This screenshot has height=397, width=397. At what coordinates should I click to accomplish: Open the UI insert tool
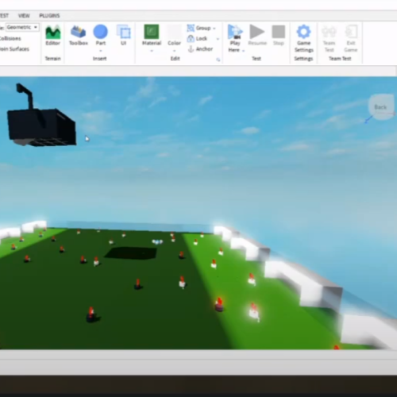124,35
